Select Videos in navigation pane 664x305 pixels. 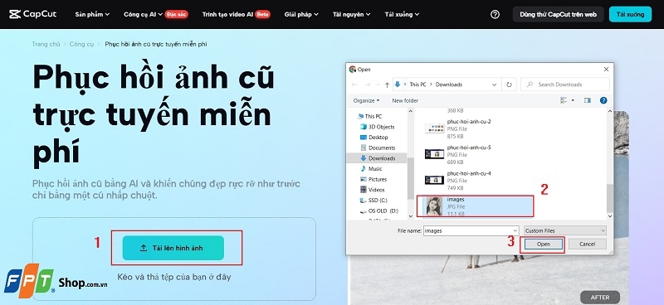tap(372, 190)
